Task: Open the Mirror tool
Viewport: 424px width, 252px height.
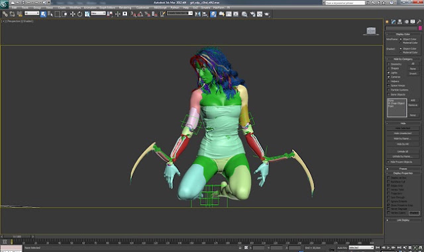Action: click(198, 14)
